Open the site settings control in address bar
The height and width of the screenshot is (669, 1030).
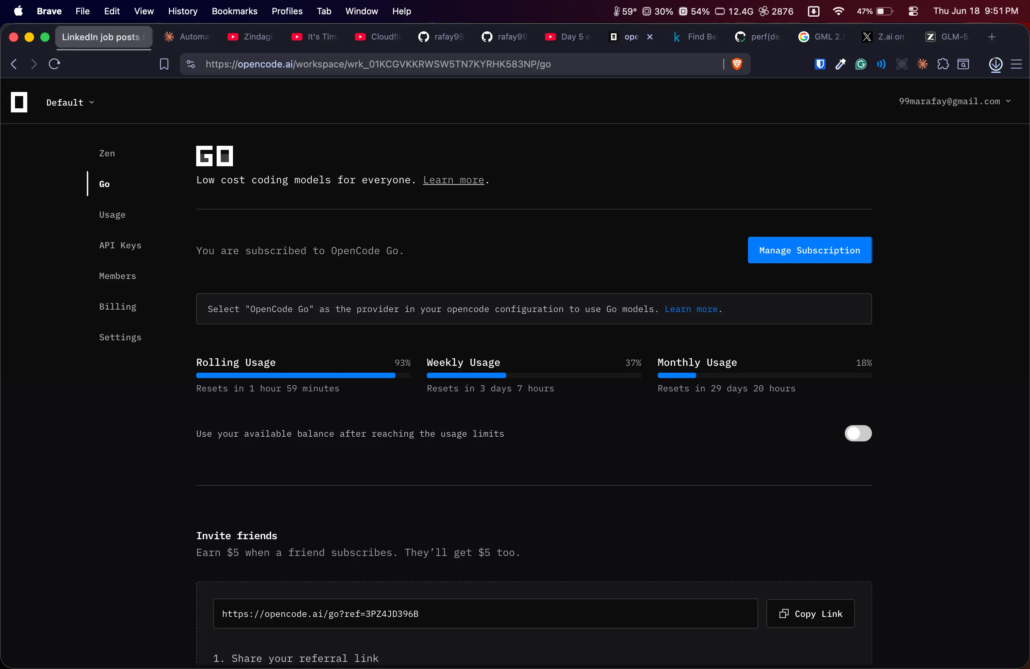tap(191, 64)
